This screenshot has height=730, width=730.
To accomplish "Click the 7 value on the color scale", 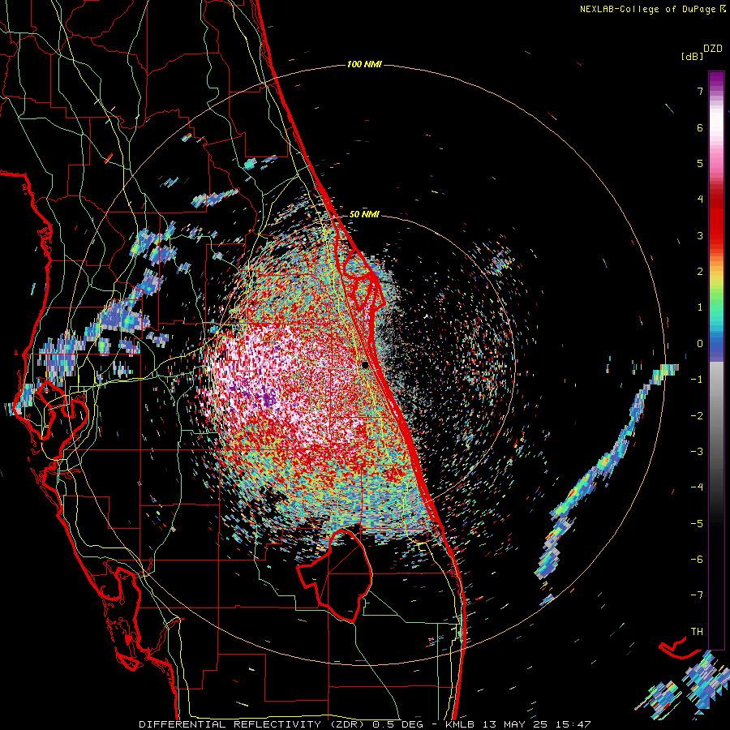I will [x=700, y=91].
